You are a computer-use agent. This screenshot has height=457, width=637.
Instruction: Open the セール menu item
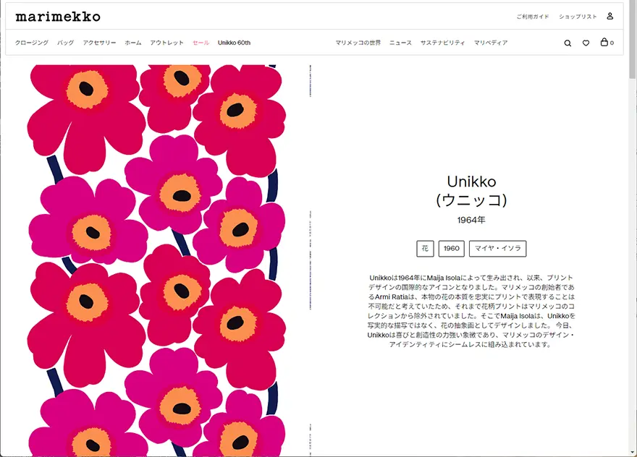pyautogui.click(x=201, y=43)
